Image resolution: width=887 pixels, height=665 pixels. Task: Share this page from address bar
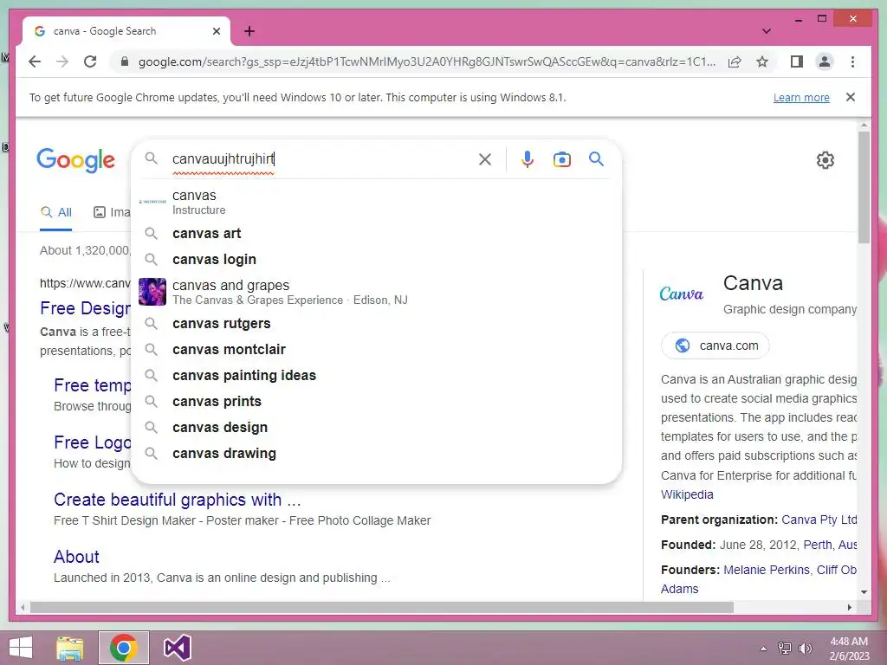(735, 61)
